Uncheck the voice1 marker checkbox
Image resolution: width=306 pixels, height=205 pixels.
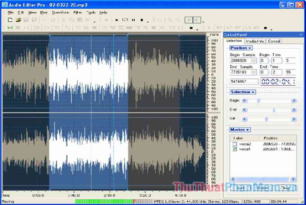pyautogui.click(x=235, y=149)
